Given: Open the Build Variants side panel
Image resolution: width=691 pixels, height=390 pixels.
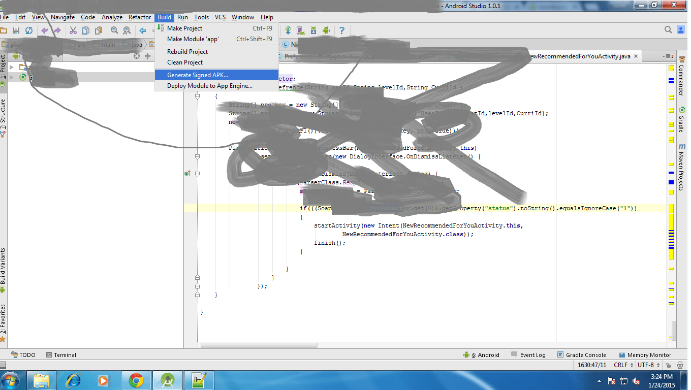Looking at the screenshot, I should click(x=3, y=271).
